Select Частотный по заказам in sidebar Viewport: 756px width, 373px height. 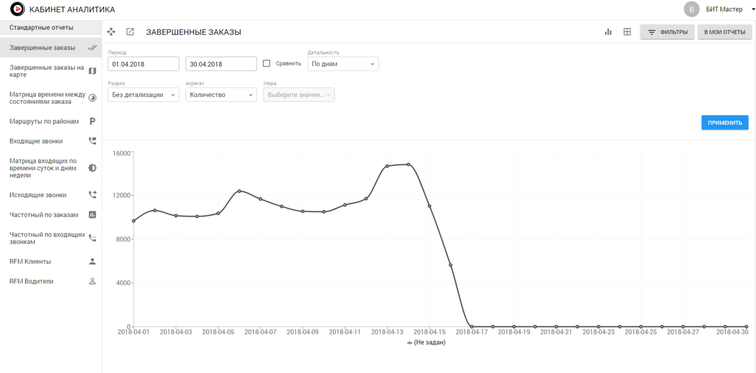coord(44,214)
